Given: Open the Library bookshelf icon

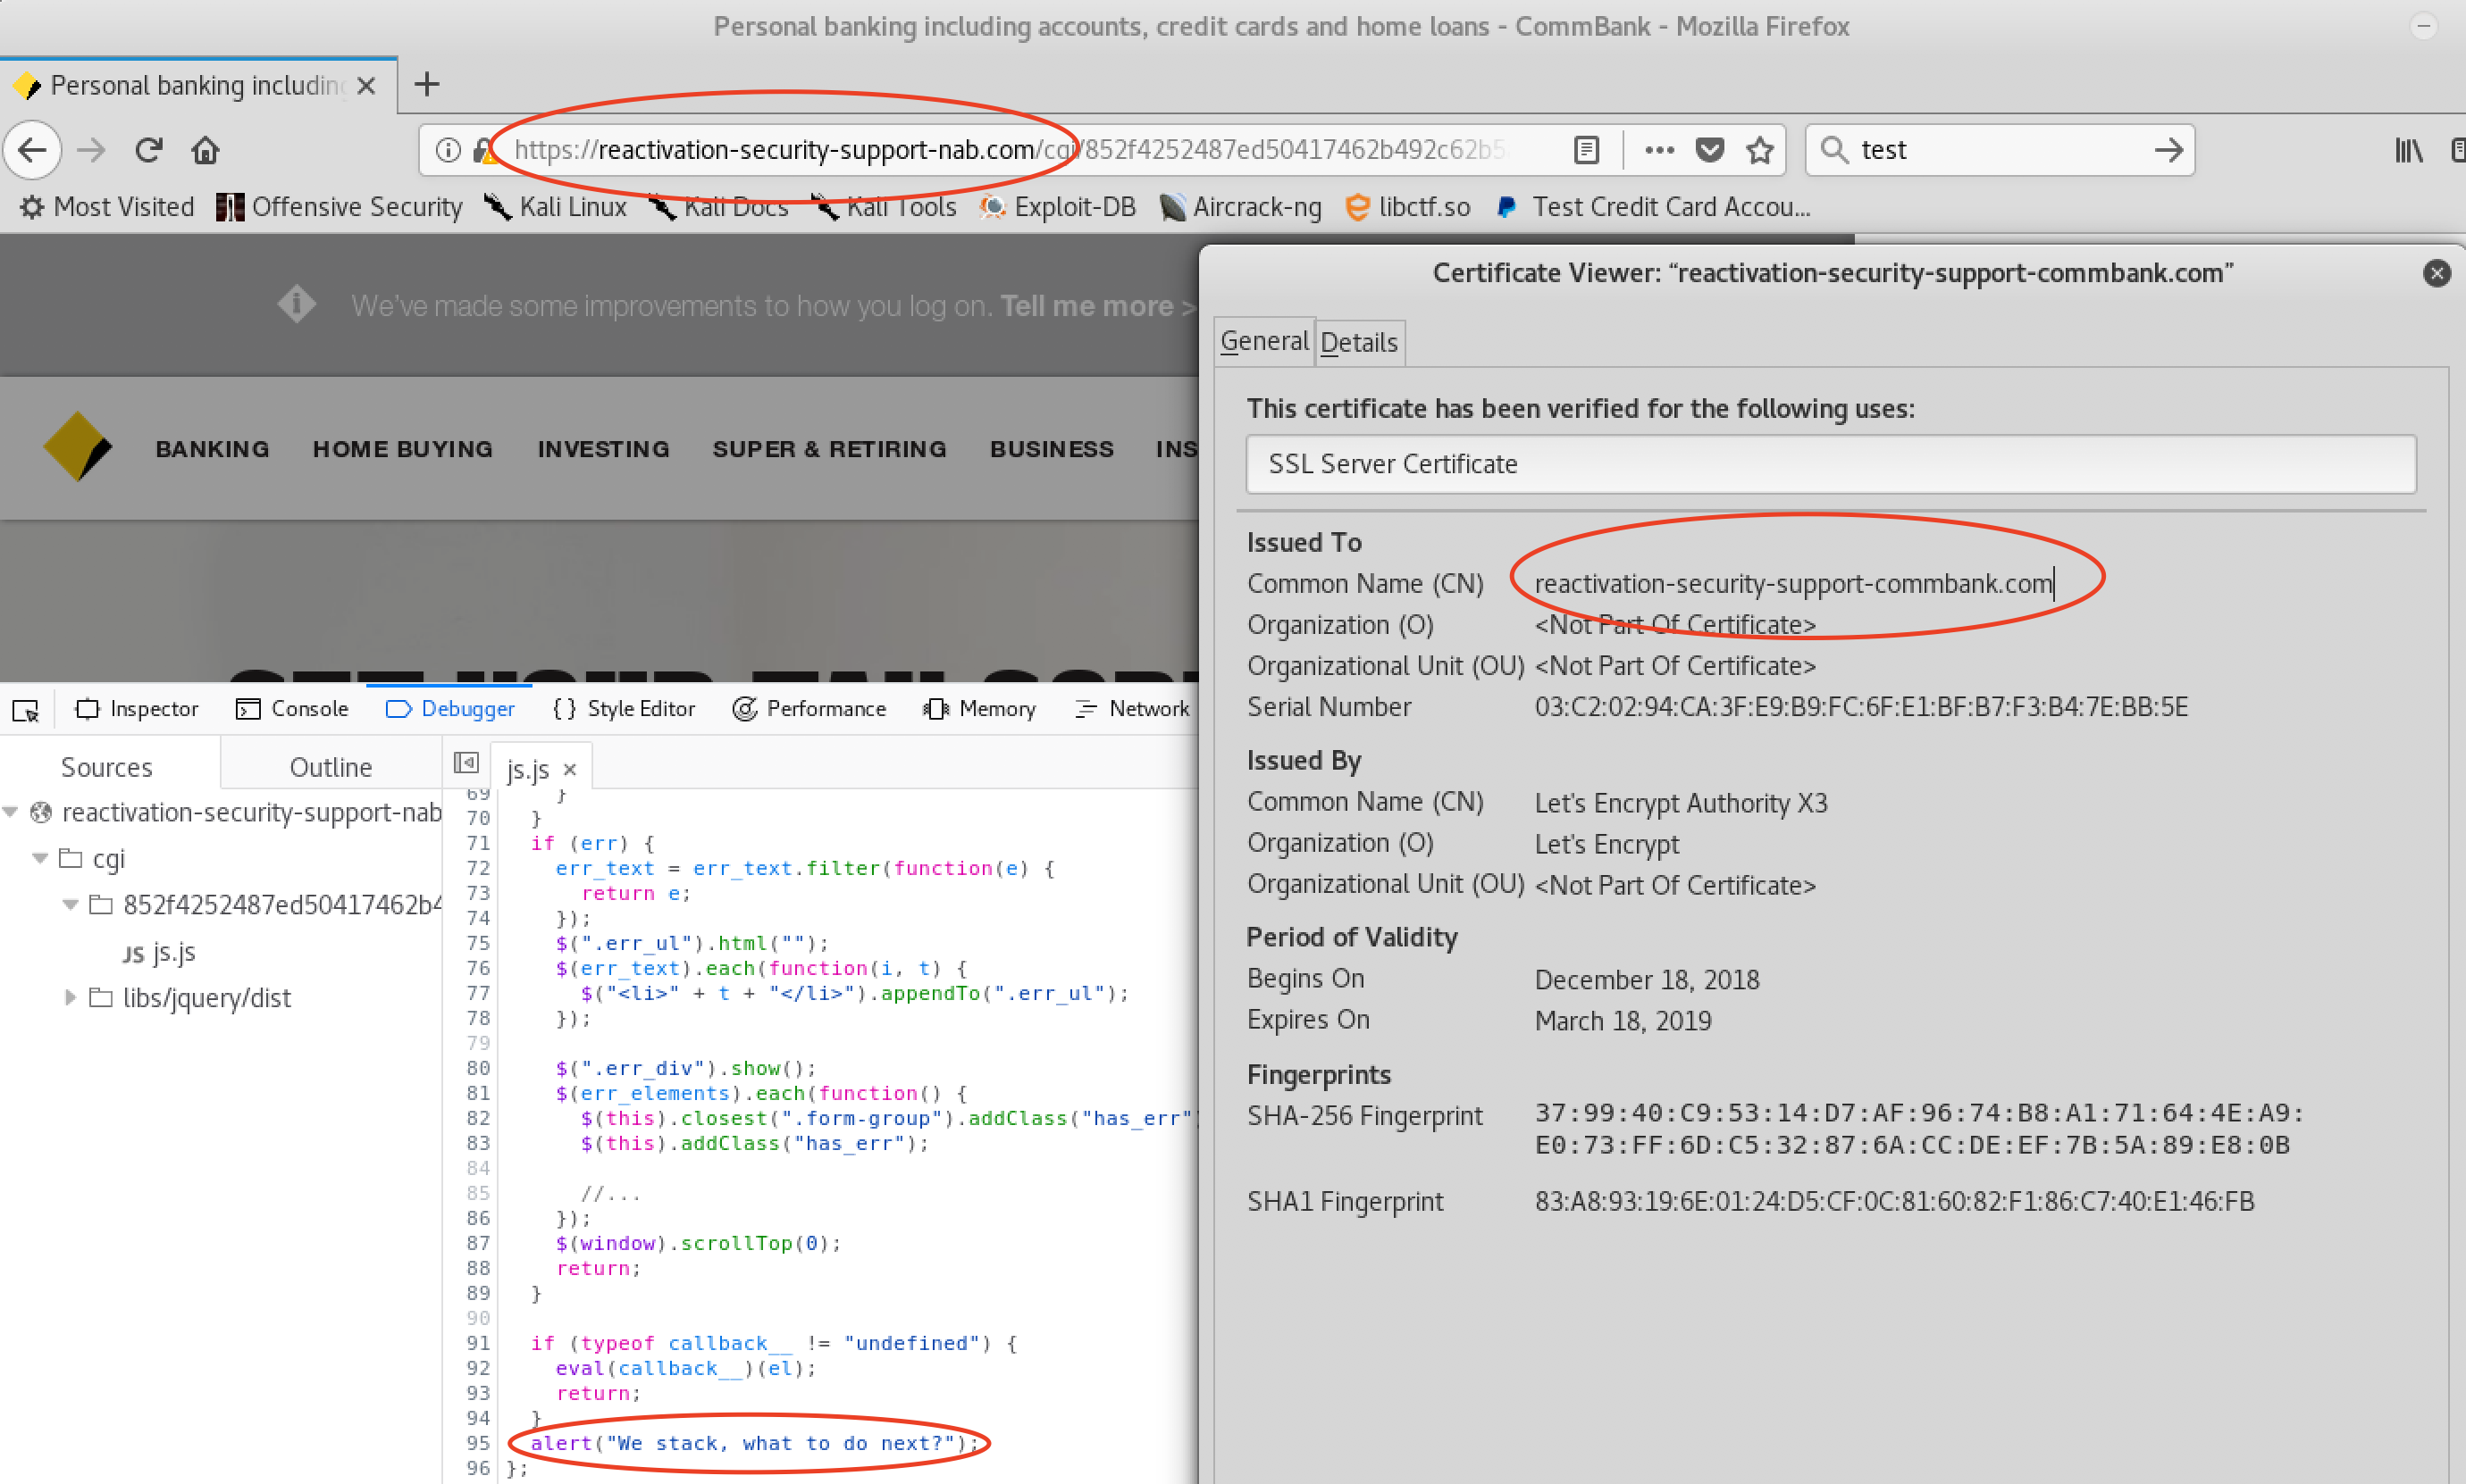Looking at the screenshot, I should coord(2408,150).
